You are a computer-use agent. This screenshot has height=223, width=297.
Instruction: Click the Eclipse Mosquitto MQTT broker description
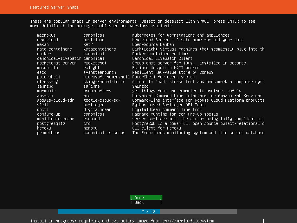tap(166, 68)
